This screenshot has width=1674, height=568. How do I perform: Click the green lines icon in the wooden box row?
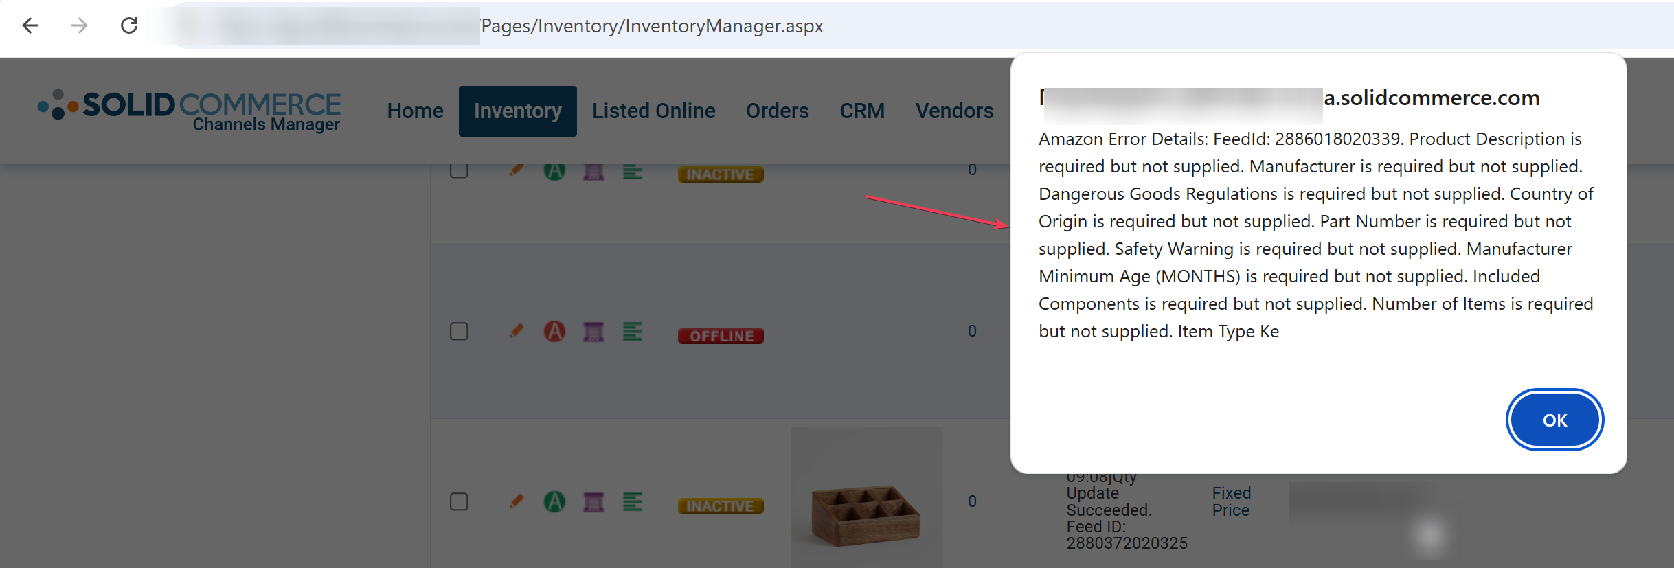coord(633,502)
